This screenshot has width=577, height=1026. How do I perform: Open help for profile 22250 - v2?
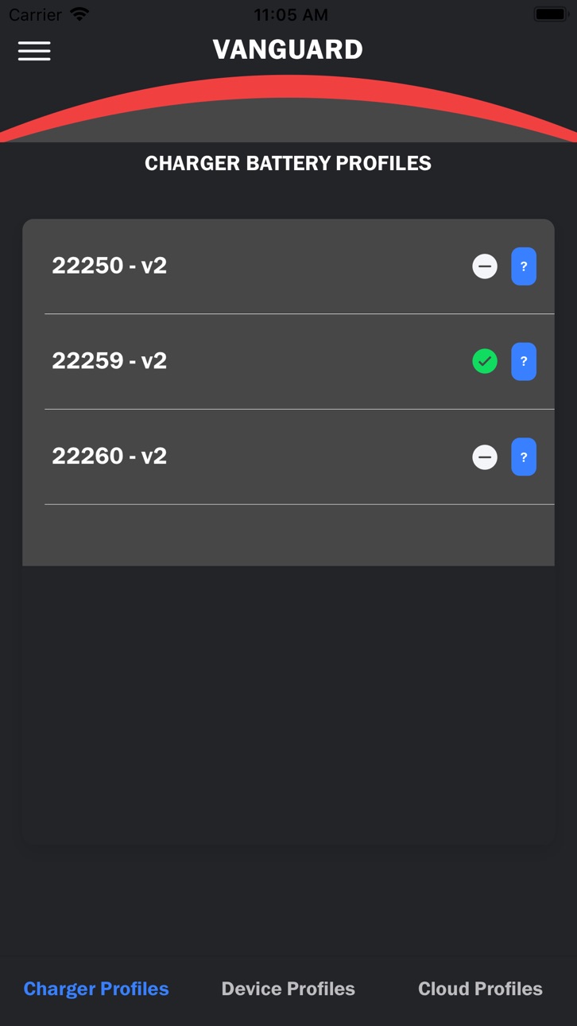(x=523, y=266)
